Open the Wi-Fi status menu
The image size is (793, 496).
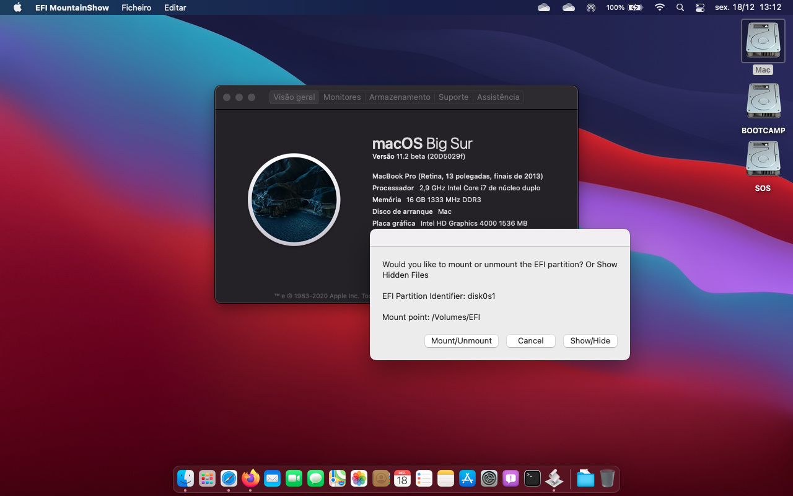click(660, 7)
